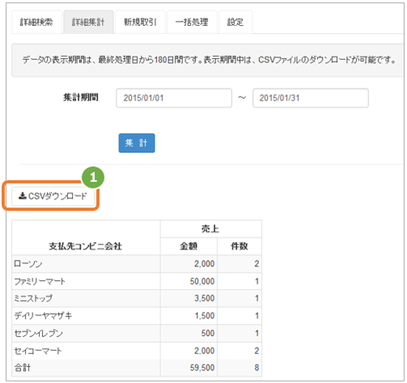This screenshot has height=383, width=407.
Task: Click the blue 集計 button
Action: click(137, 143)
